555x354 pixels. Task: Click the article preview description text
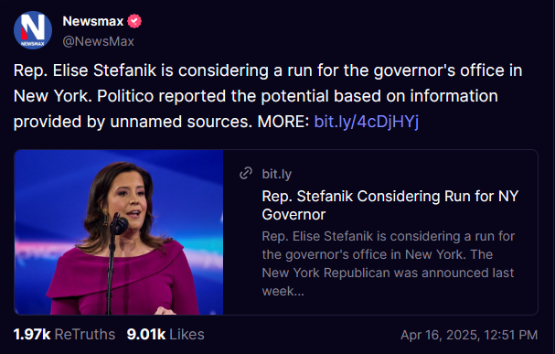click(x=389, y=263)
